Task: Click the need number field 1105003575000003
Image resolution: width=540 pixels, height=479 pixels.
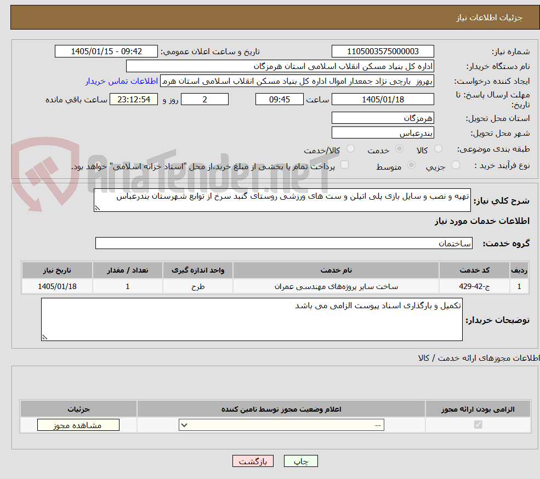Action: point(383,51)
